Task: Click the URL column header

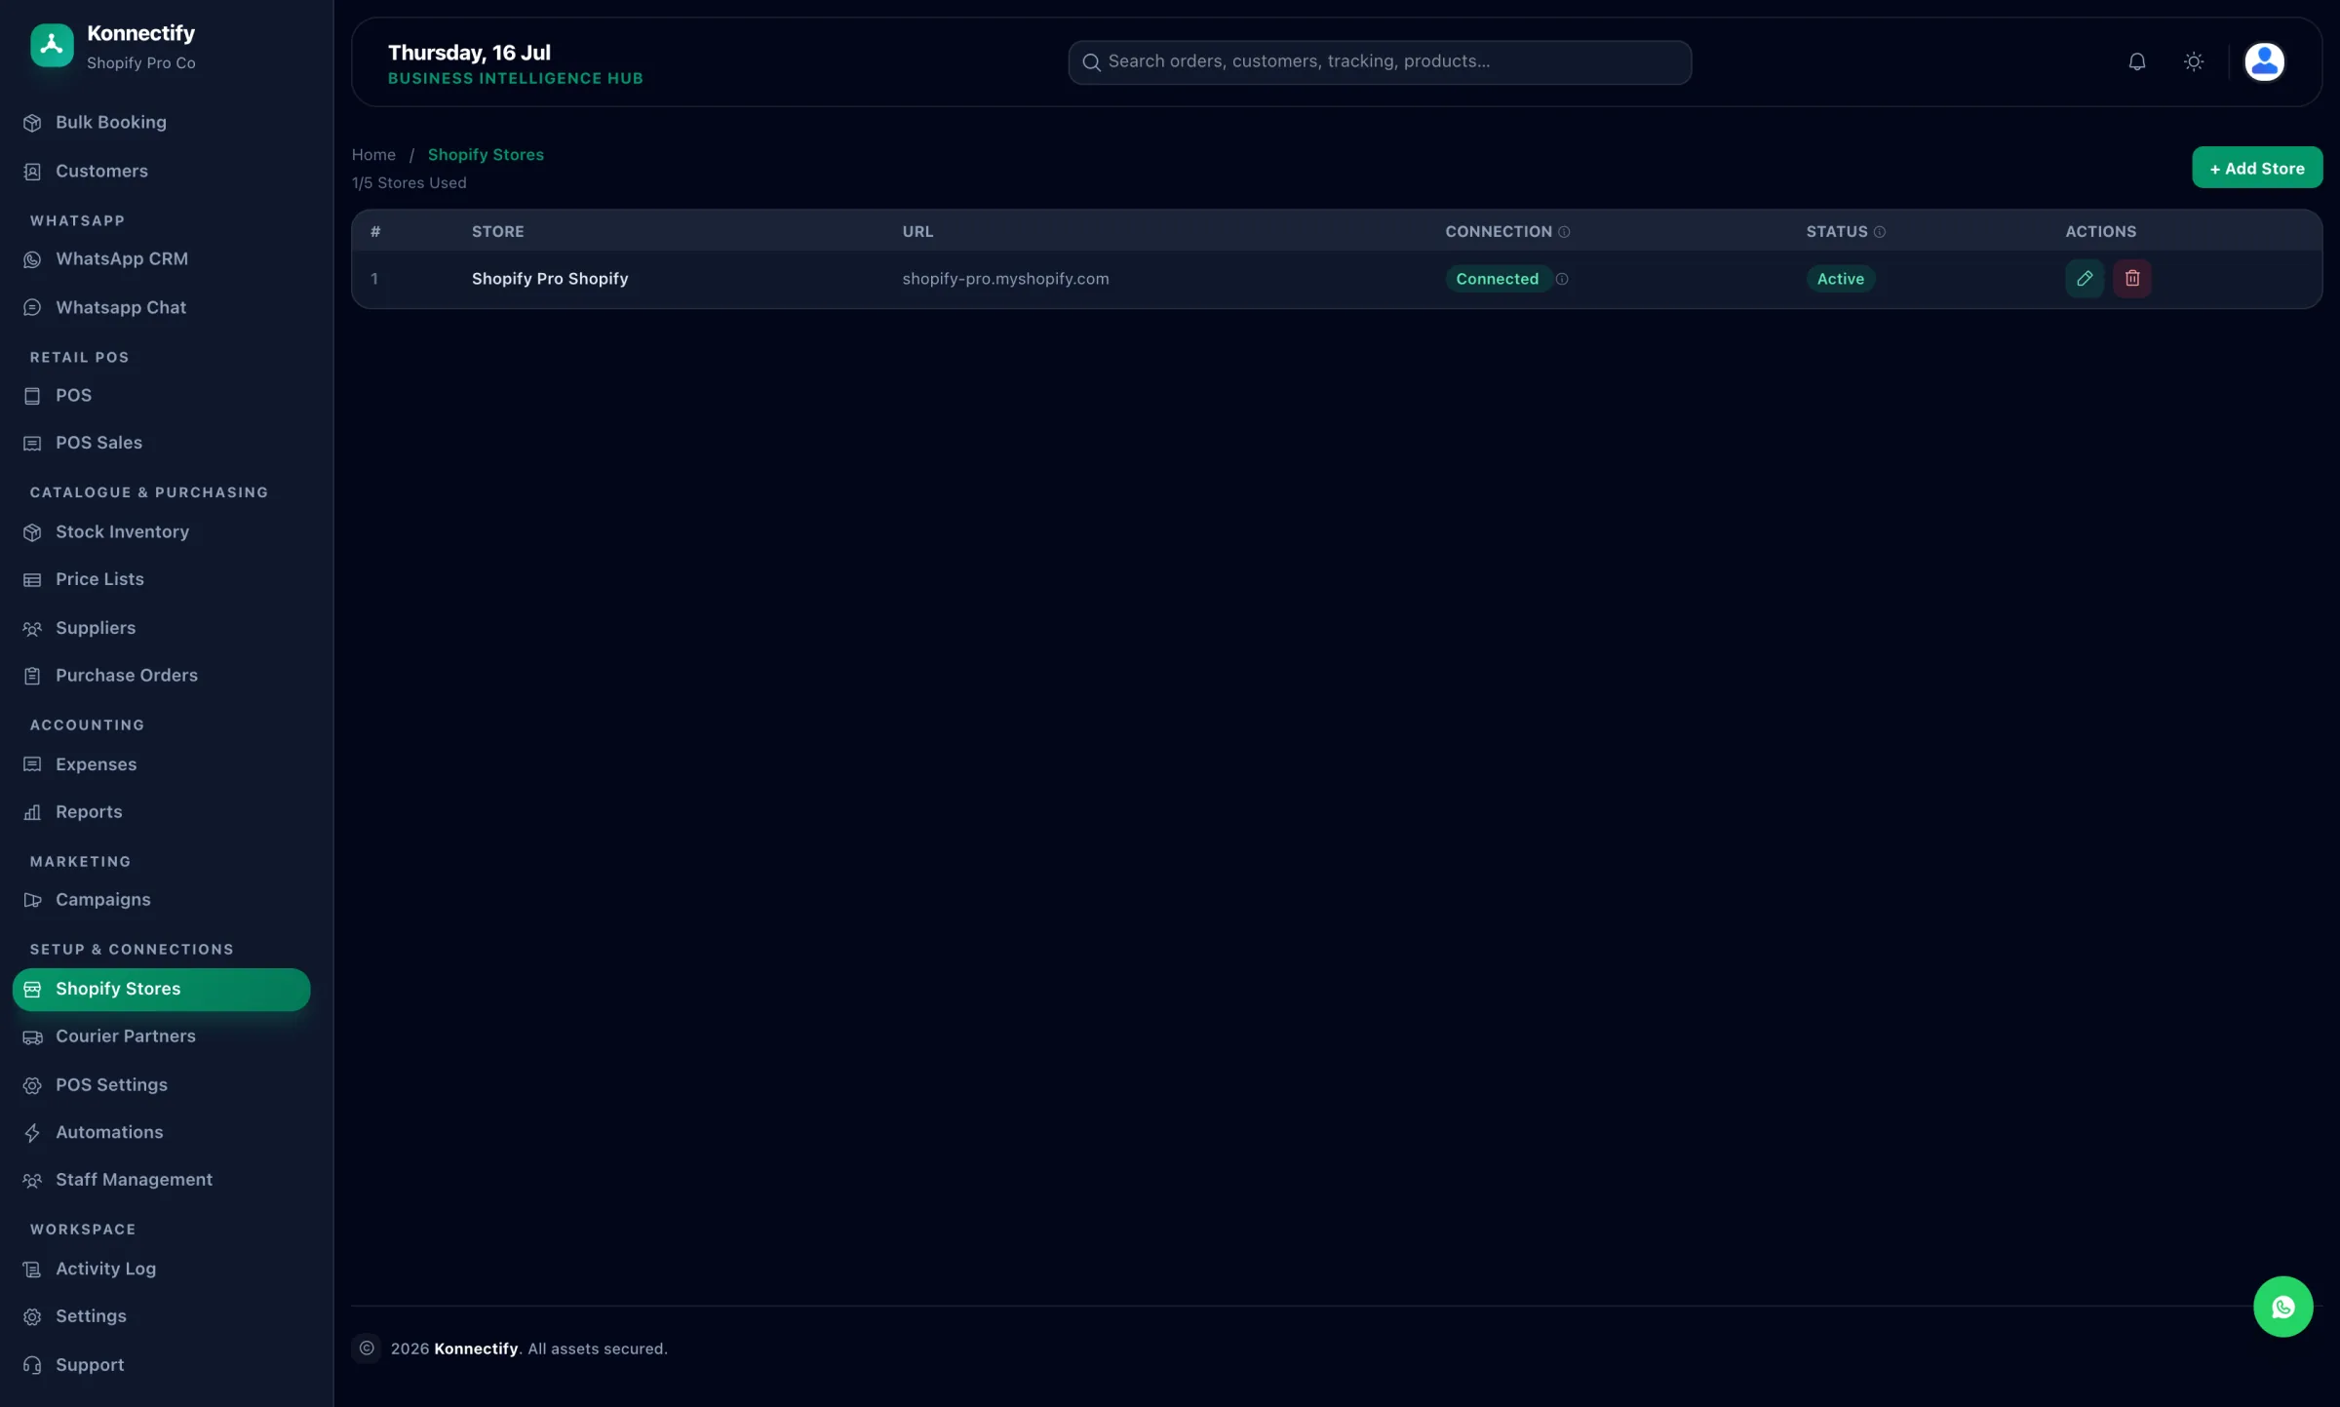Action: [x=917, y=232]
